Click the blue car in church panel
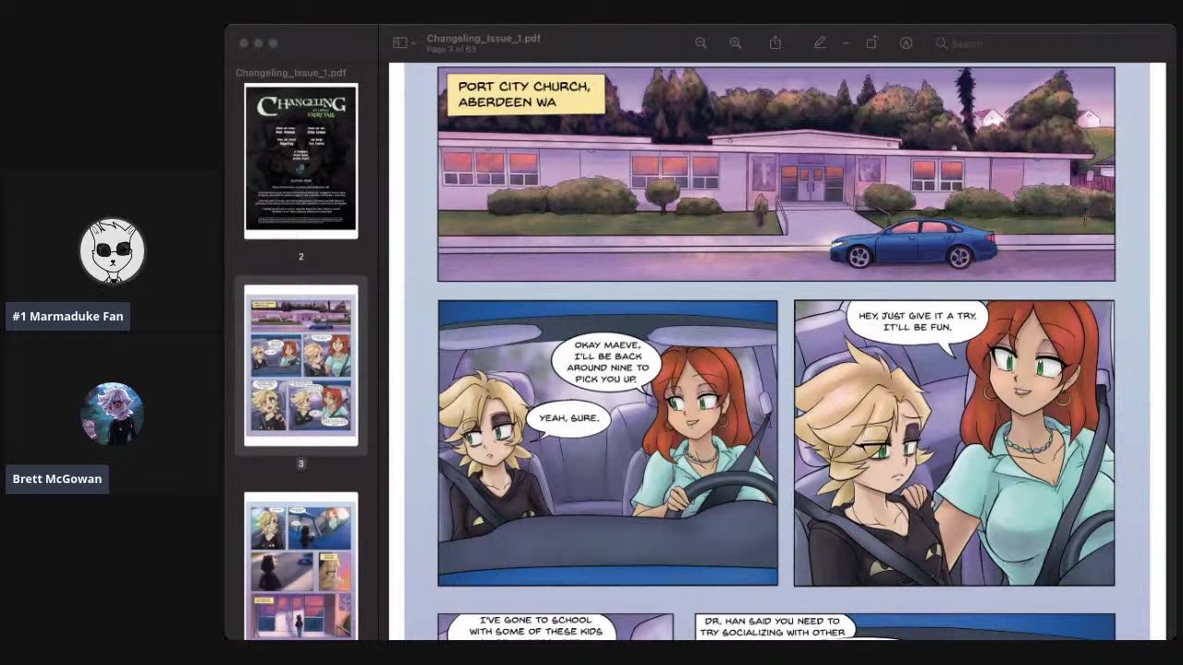Viewport: 1183px width, 665px height. [x=913, y=242]
